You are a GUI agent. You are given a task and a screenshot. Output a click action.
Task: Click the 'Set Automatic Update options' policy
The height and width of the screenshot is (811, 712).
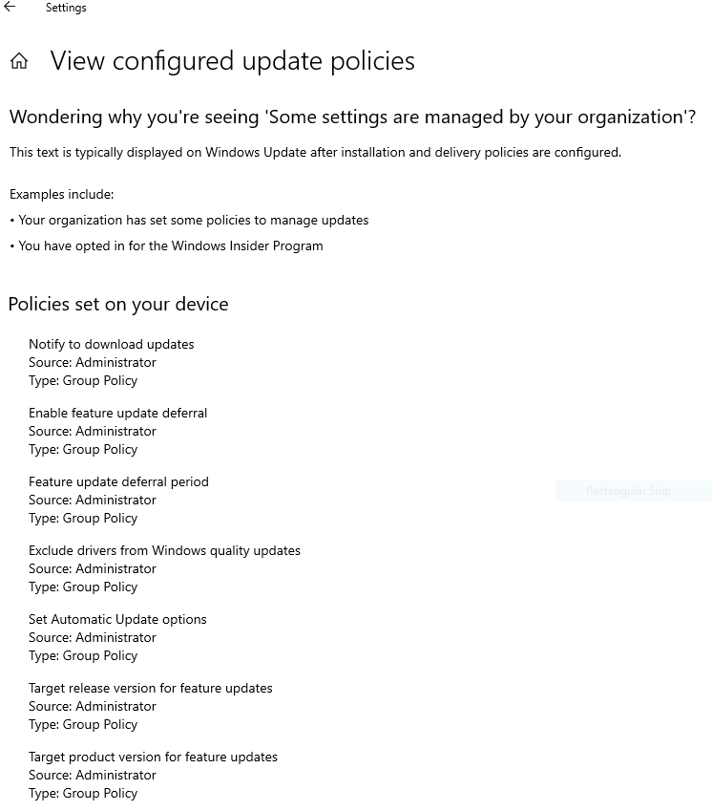[x=117, y=619]
